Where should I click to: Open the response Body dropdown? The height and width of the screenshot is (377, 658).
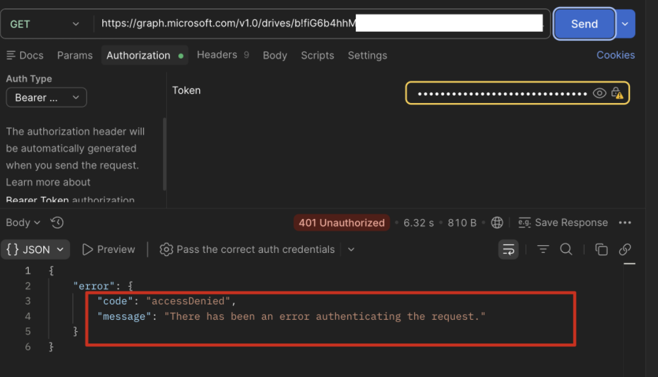[x=23, y=222]
